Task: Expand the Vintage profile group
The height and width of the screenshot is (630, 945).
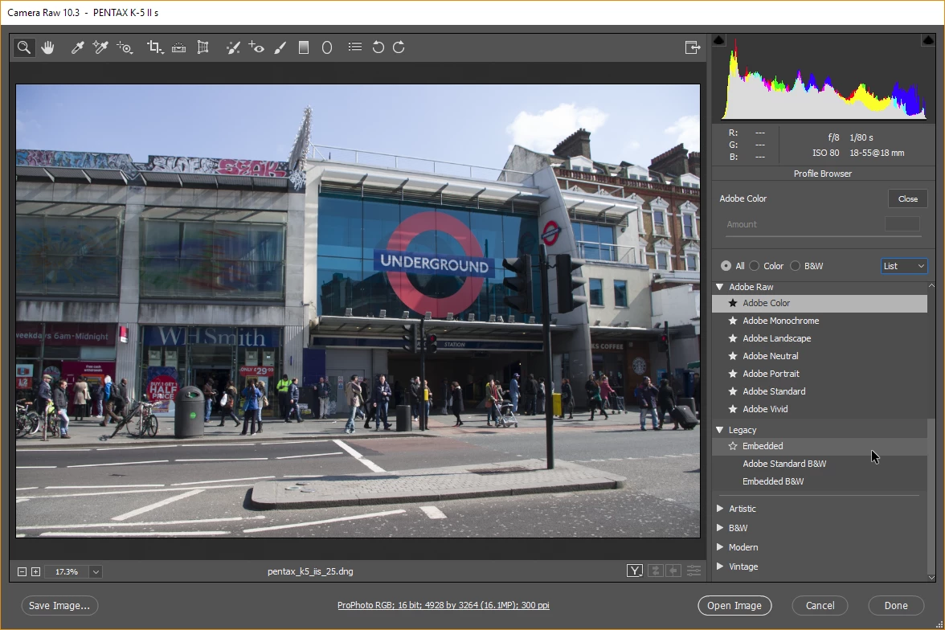Action: (x=720, y=567)
